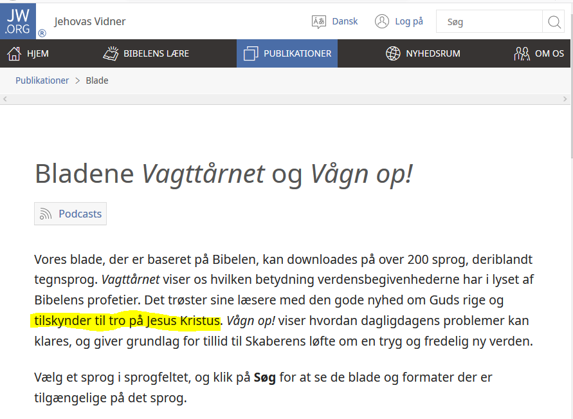The image size is (573, 419).
Task: Click the people icon for Om os
Action: [x=522, y=53]
